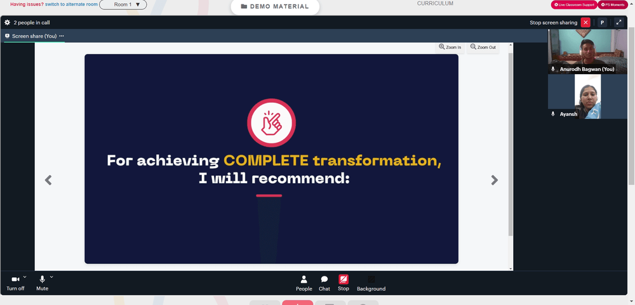Toggle fullscreen expand arrows icon

click(x=618, y=23)
